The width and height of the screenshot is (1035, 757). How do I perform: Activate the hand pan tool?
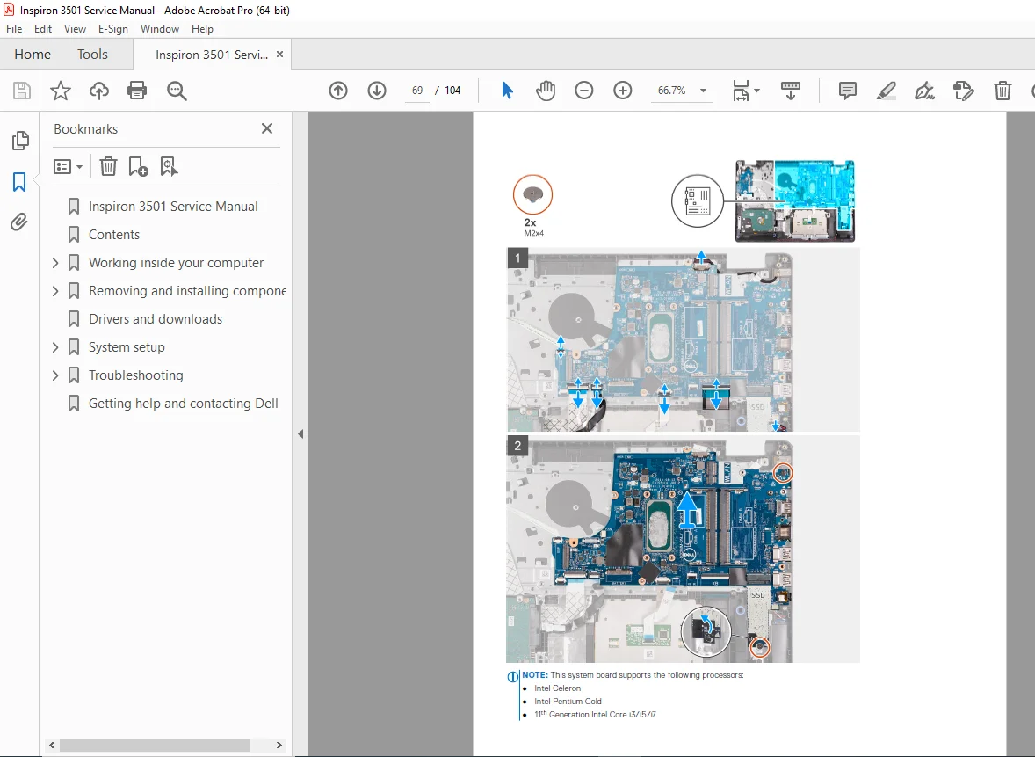(546, 91)
